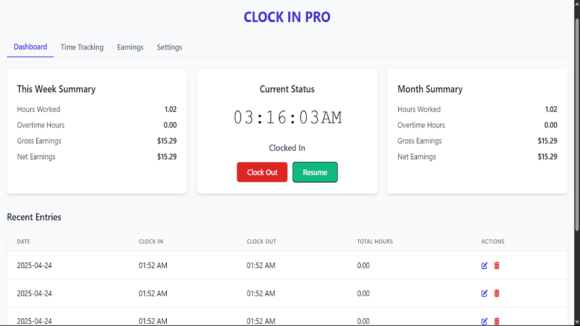Viewport: 580px width, 326px height.
Task: Click the current time clock display
Action: point(287,118)
